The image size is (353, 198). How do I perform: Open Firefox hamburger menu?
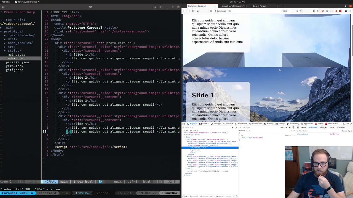point(351,11)
